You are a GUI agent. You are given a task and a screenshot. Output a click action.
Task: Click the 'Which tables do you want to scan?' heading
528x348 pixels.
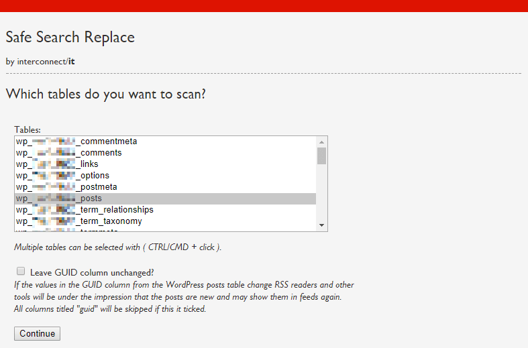105,94
